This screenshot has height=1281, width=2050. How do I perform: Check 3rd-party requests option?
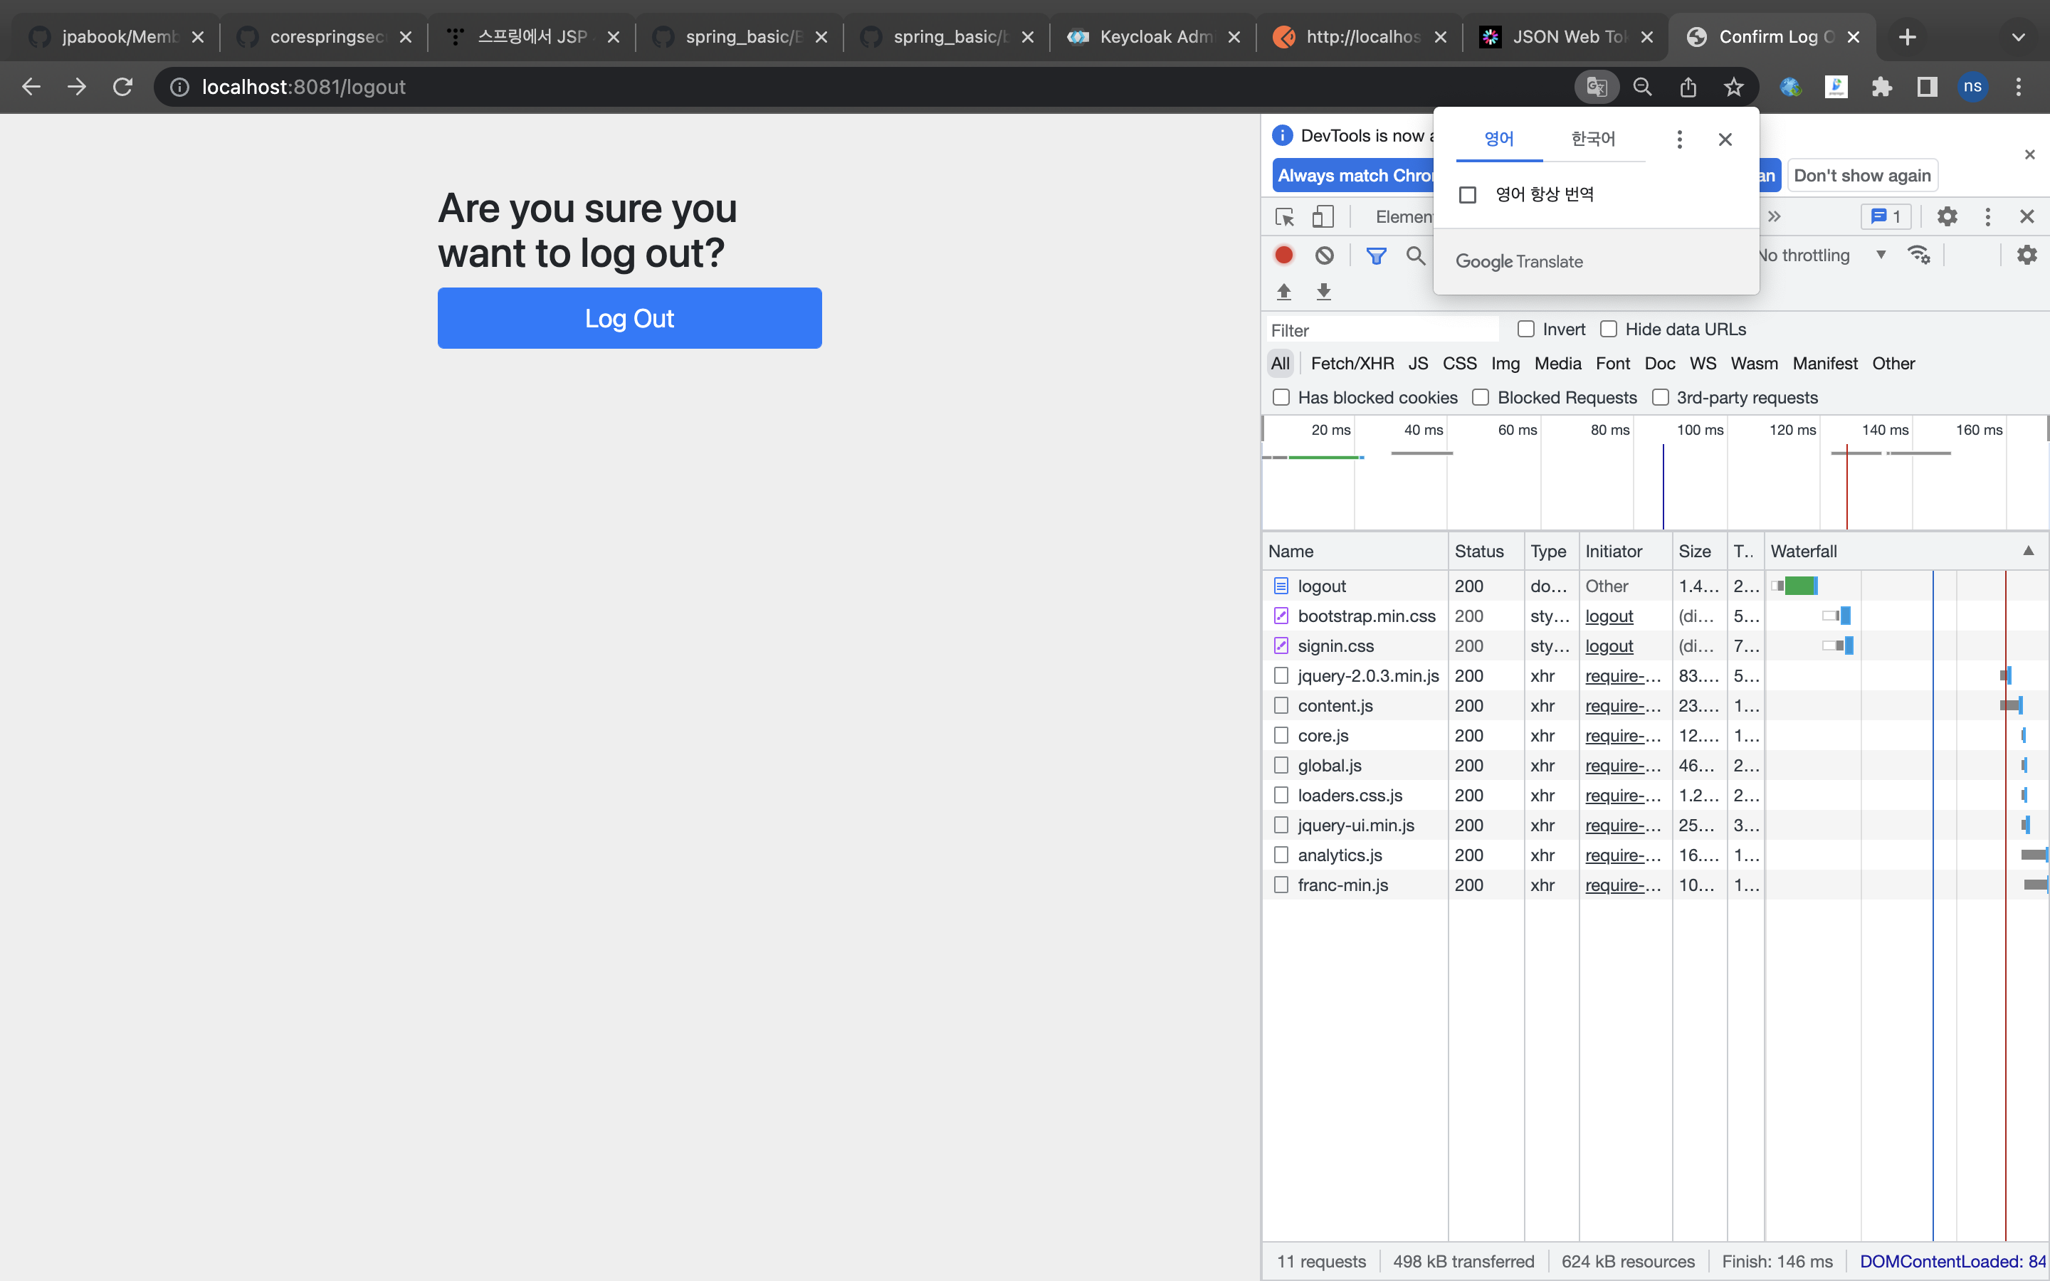[x=1661, y=397]
